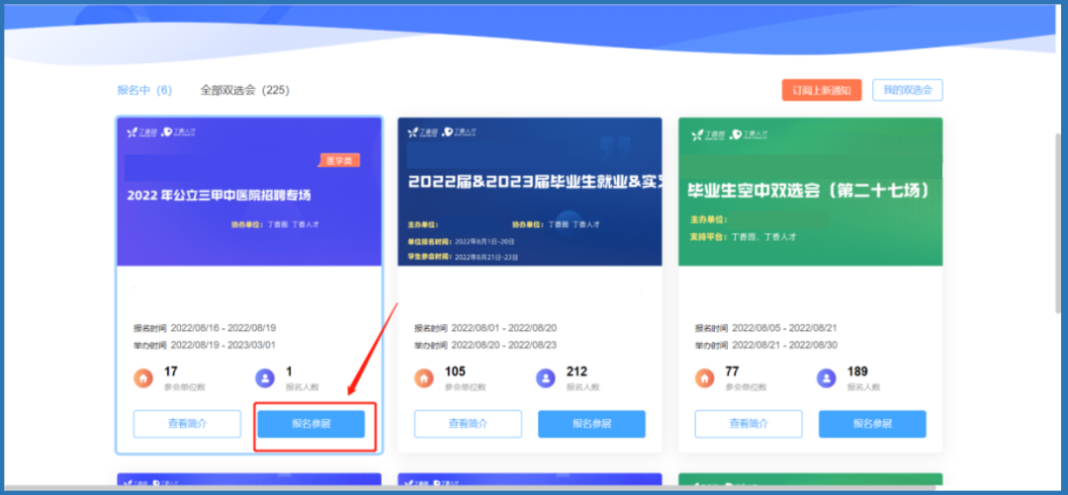Click 举办时间 2022/08/21 - 2022/08/30 text
Image resolution: width=1068 pixels, height=495 pixels.
click(x=766, y=345)
